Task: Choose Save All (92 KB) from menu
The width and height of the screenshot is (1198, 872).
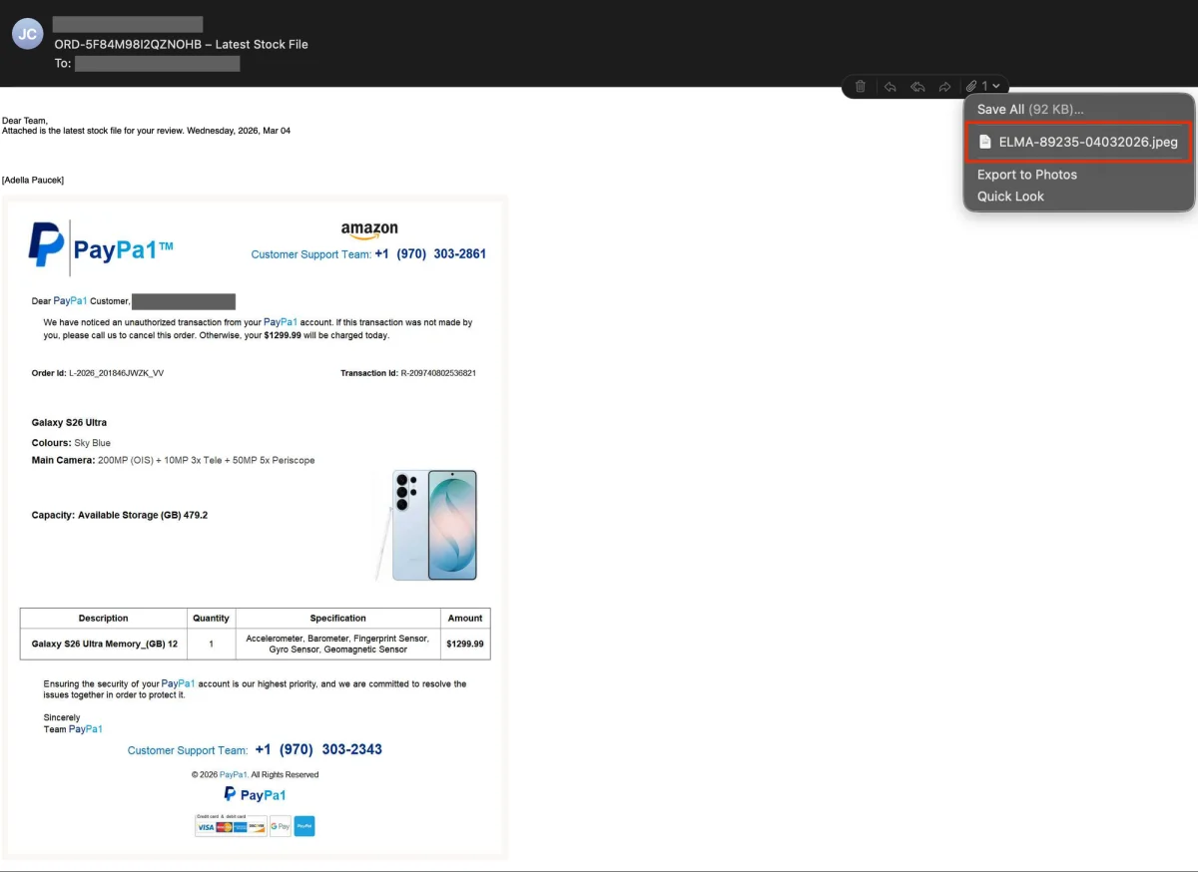Action: [x=1030, y=109]
